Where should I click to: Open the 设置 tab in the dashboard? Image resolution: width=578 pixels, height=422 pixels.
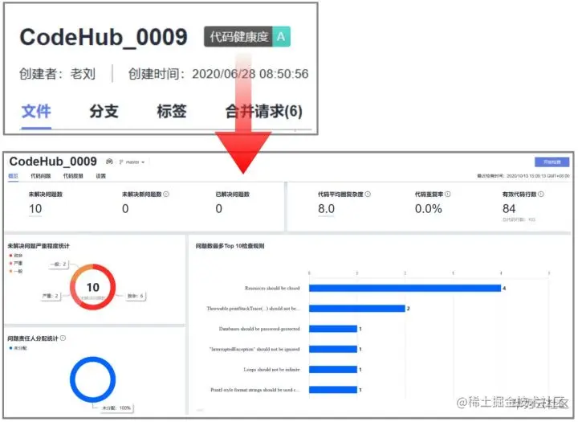pos(100,176)
